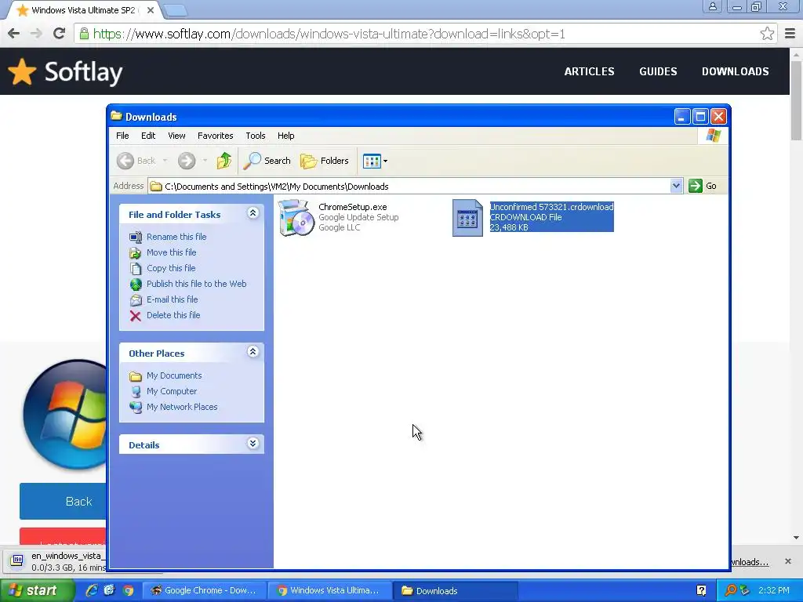This screenshot has height=602, width=803.
Task: Click the Explorer Forward arrow icon
Action: (x=187, y=161)
